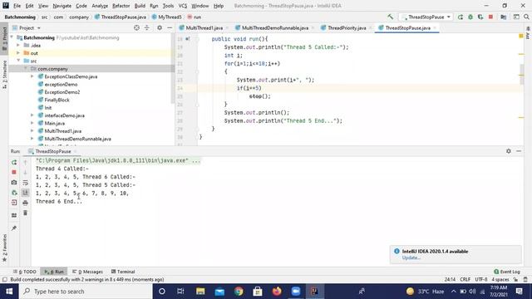Toggle scroll to end icon in console

(25, 193)
